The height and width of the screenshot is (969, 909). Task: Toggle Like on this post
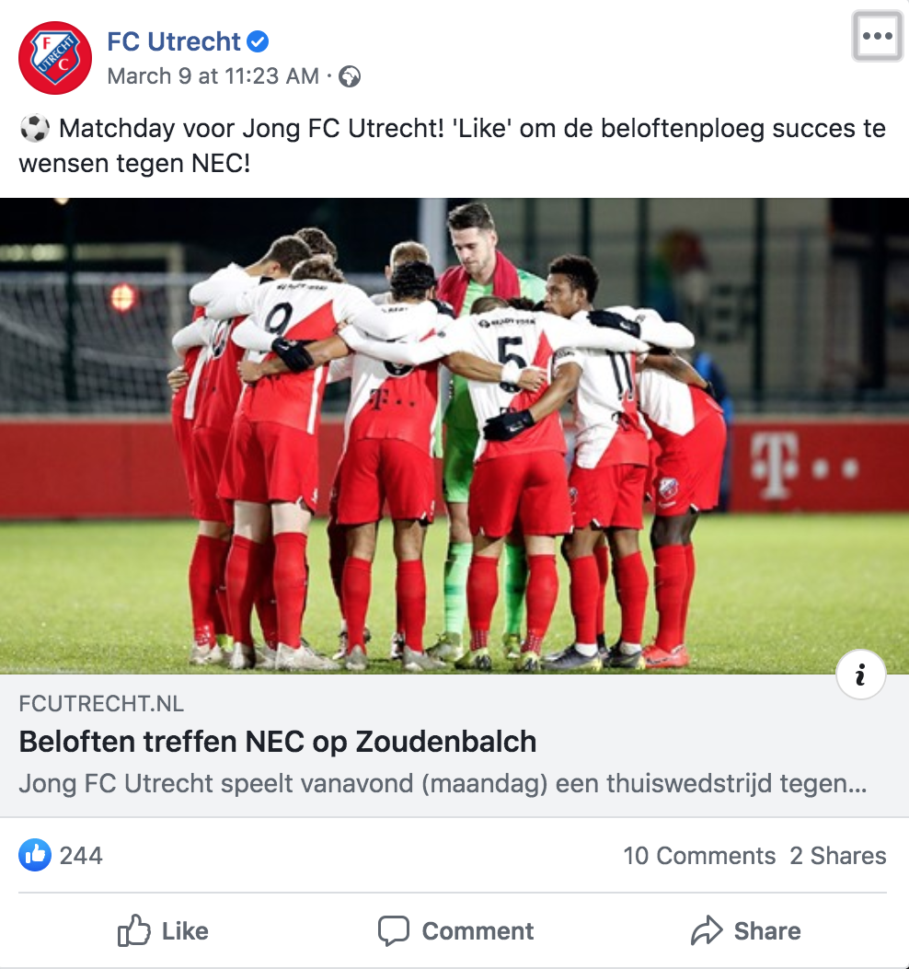163,930
